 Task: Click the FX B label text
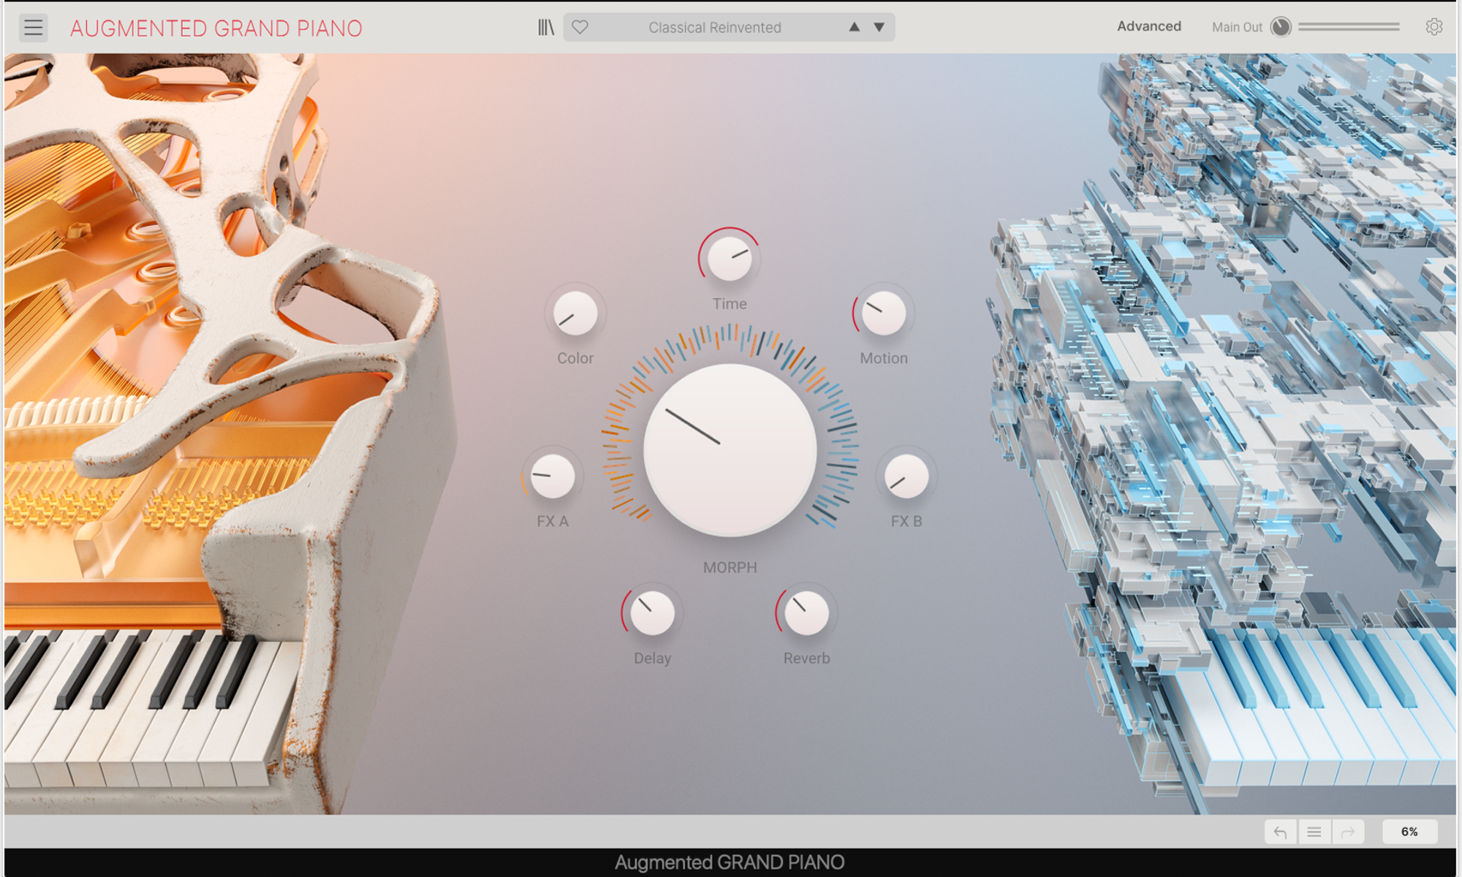906,521
